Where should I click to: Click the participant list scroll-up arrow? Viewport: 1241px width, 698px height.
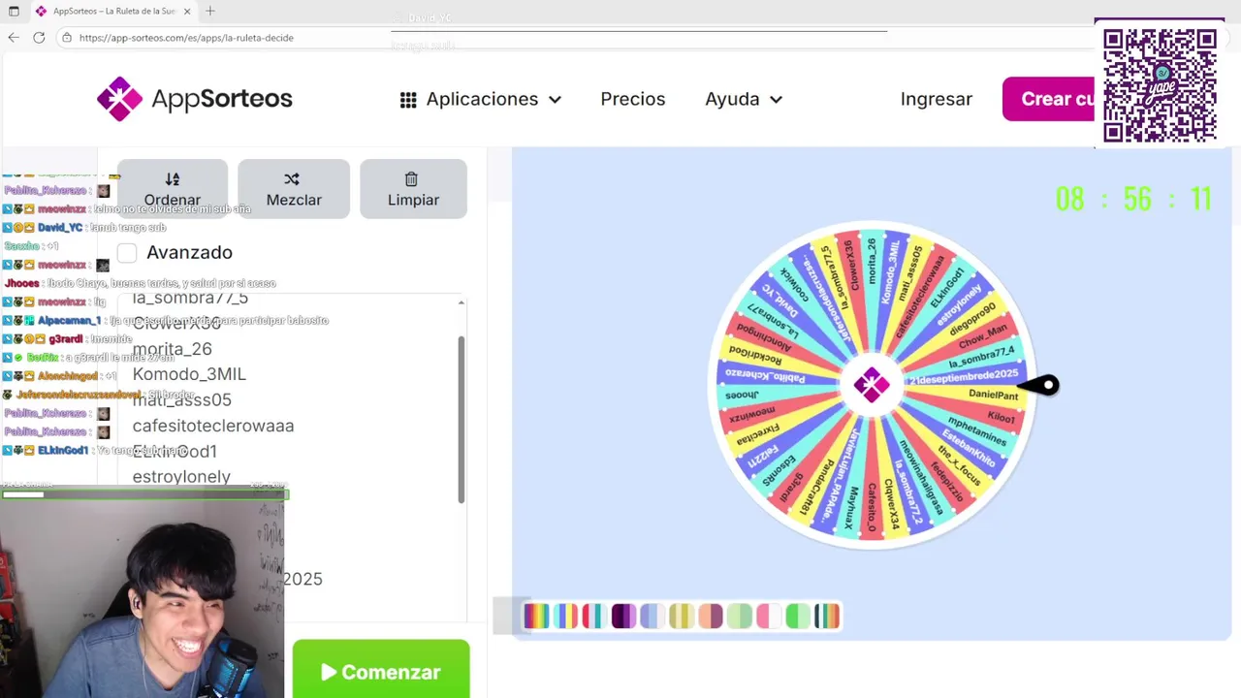pyautogui.click(x=461, y=303)
